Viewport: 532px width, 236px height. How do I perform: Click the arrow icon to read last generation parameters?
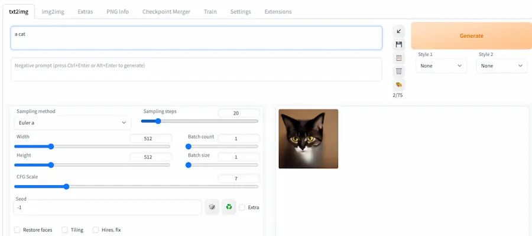(x=399, y=31)
